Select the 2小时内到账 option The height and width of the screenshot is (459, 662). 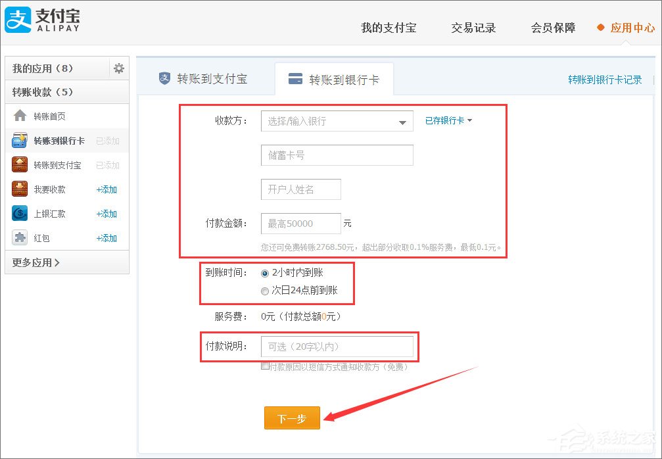(265, 272)
